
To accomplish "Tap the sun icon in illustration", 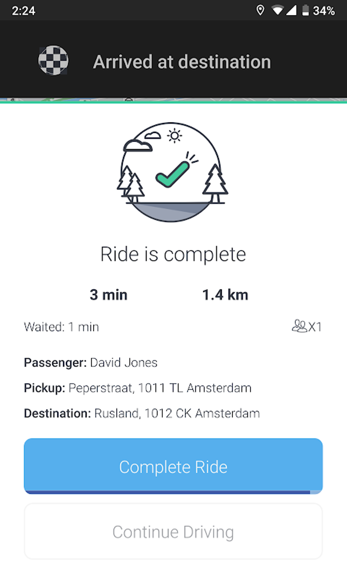I will pos(175,136).
